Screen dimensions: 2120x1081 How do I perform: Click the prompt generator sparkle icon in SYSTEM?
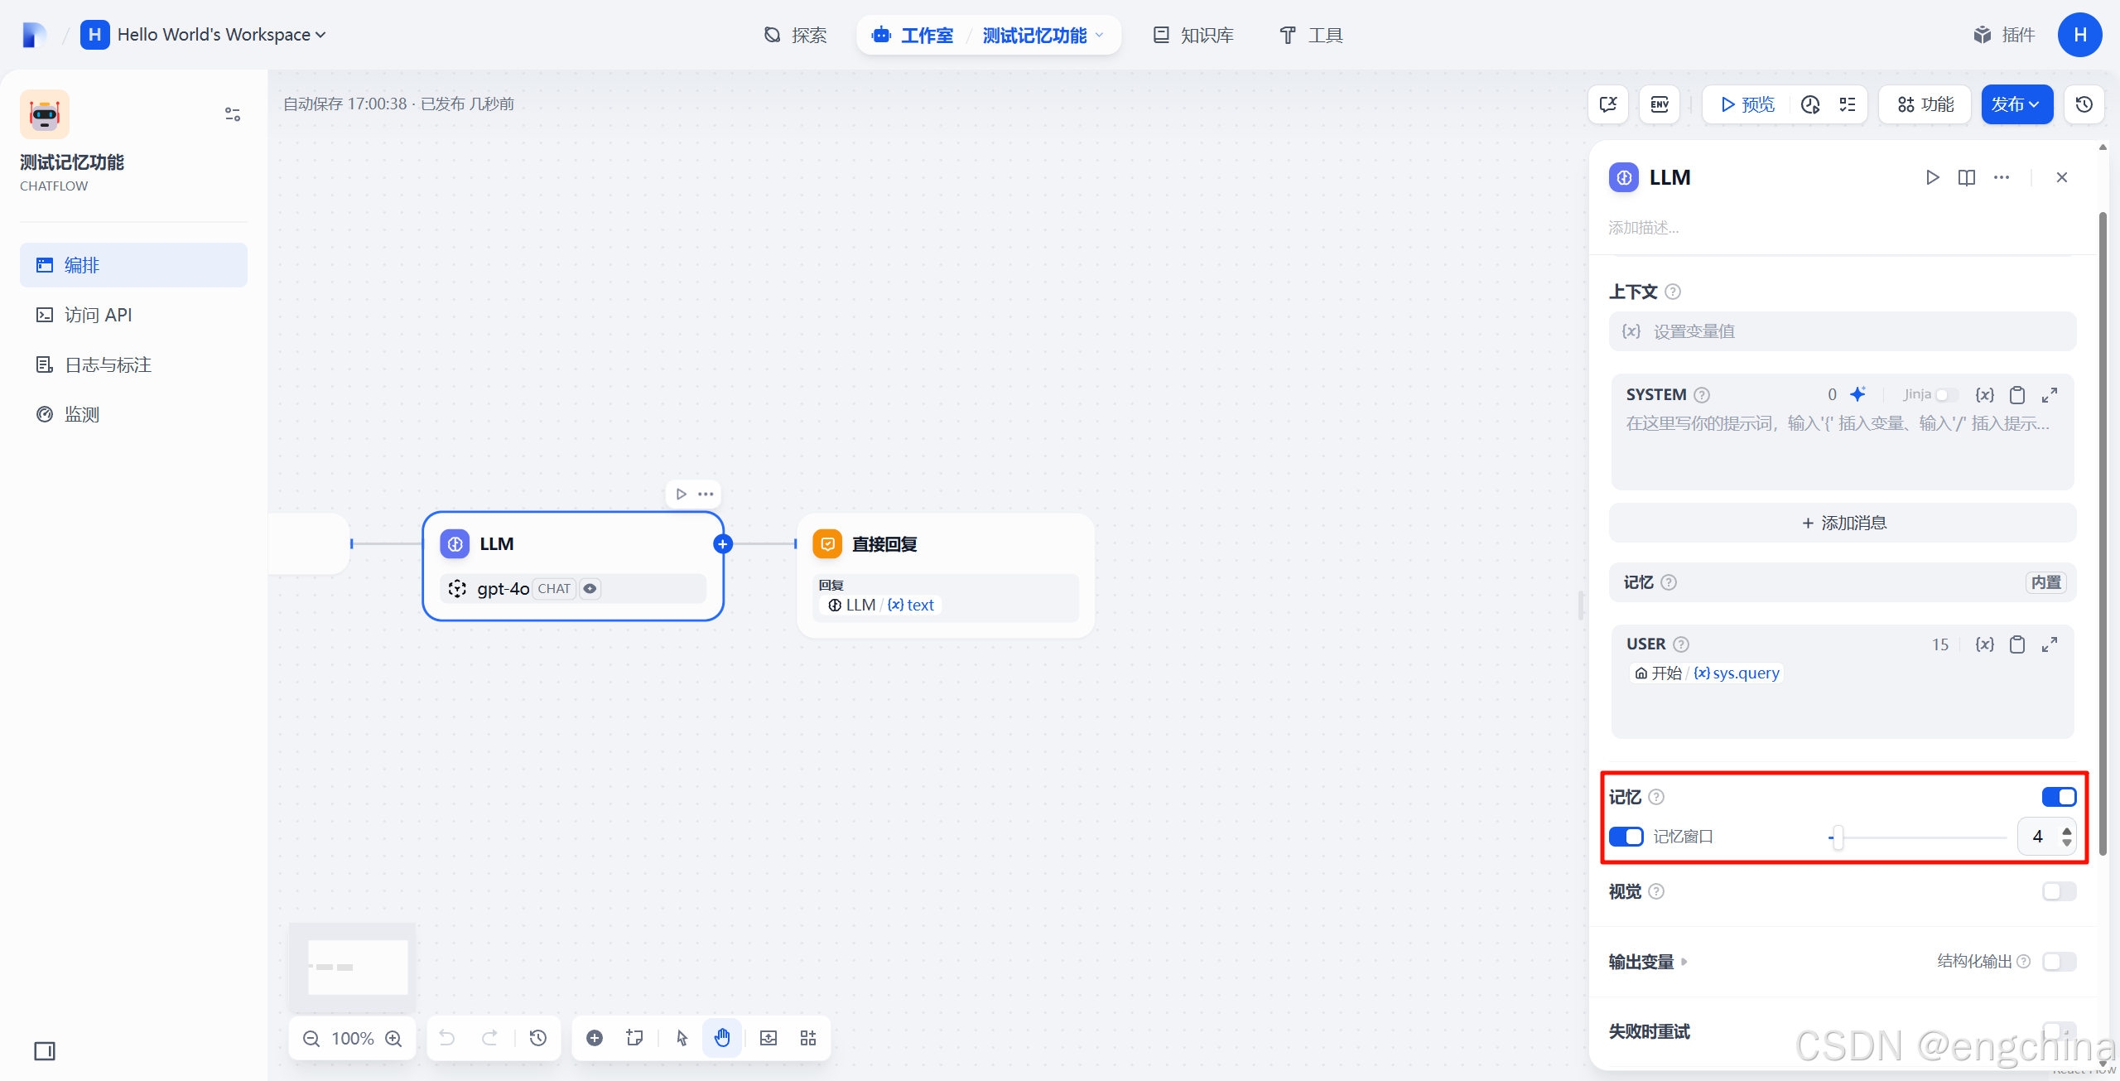[x=1858, y=394]
